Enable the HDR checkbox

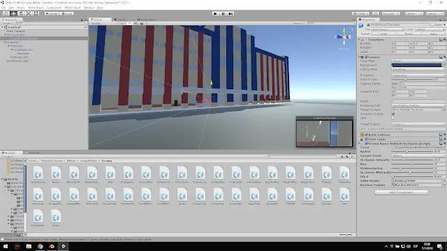coord(393,118)
